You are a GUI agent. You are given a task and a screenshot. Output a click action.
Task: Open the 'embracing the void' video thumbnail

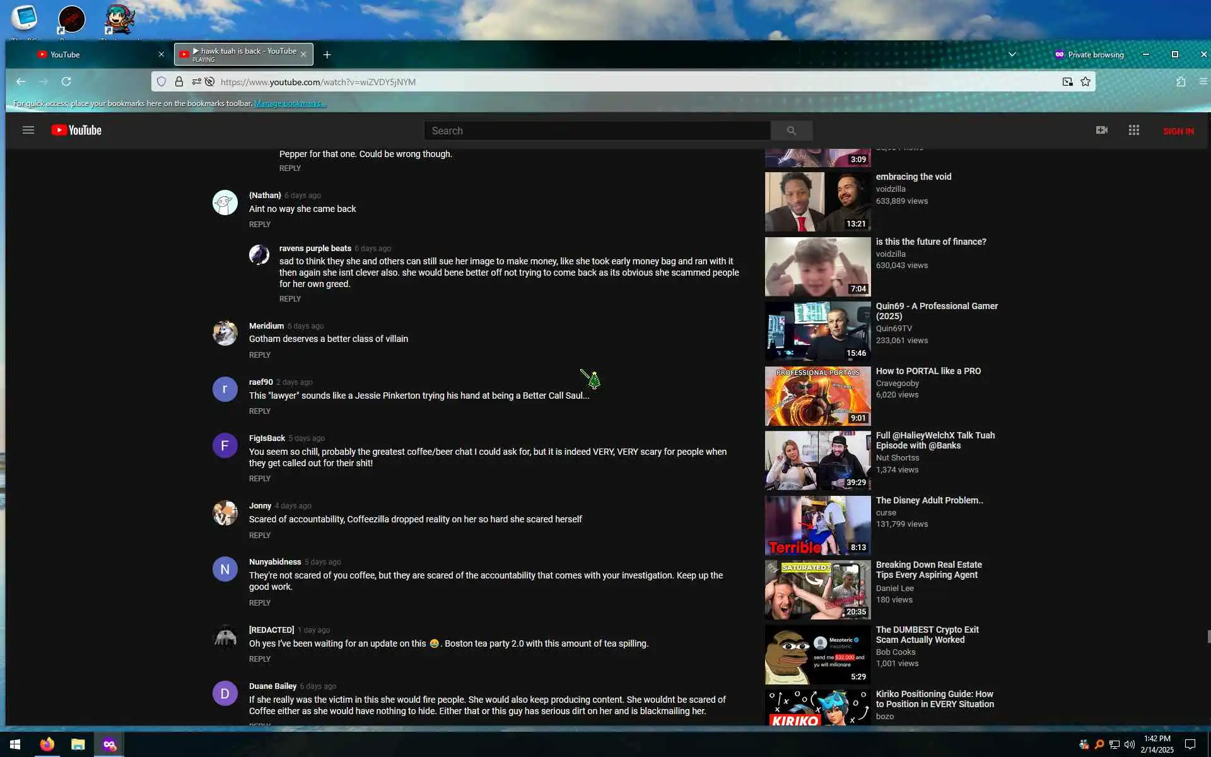coord(817,202)
